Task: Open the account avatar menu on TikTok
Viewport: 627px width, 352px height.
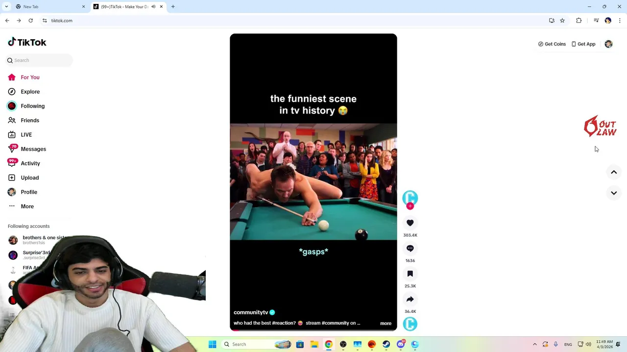Action: [608, 44]
